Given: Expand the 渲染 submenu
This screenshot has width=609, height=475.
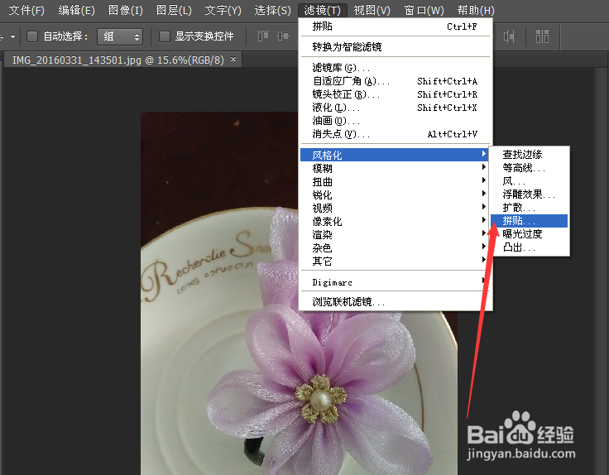Looking at the screenshot, I should 396,234.
